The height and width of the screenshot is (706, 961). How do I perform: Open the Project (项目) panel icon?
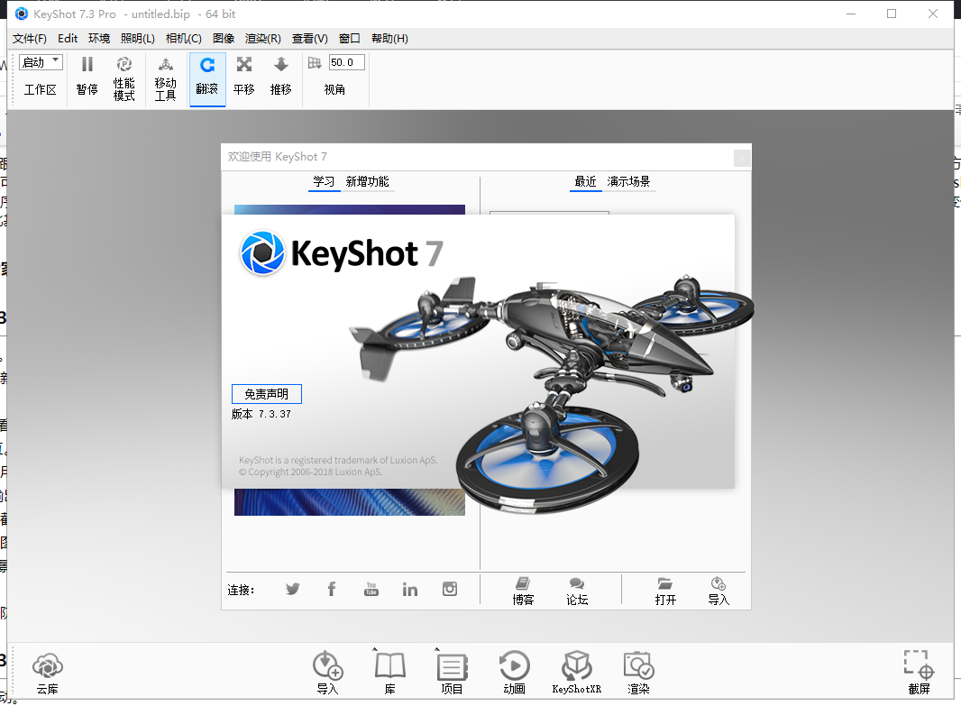tap(453, 667)
